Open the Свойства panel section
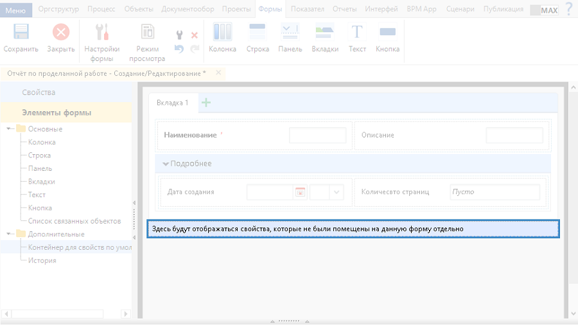The image size is (578, 325). pyautogui.click(x=39, y=92)
